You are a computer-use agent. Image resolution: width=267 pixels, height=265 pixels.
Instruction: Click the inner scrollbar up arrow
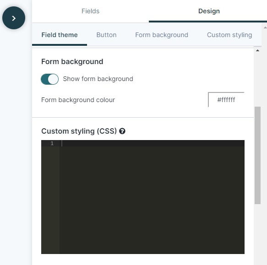[258, 50]
